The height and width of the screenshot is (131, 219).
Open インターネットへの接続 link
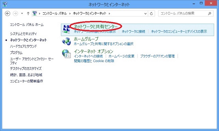pos(88,56)
